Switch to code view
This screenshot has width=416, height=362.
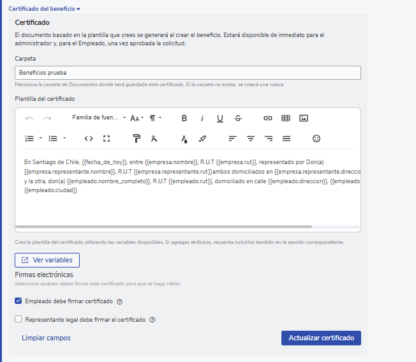coord(89,138)
